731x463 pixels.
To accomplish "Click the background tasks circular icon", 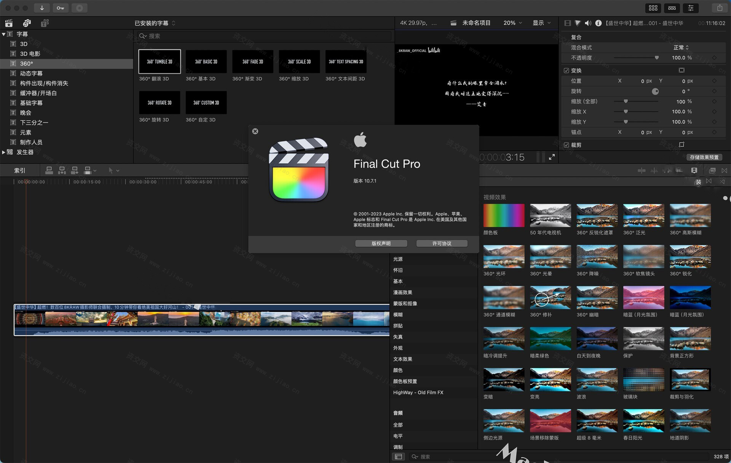I will [x=79, y=8].
